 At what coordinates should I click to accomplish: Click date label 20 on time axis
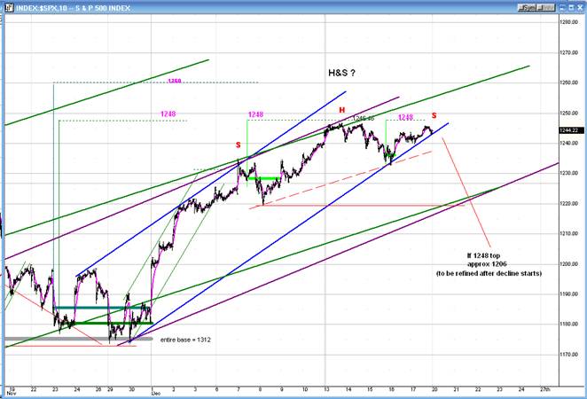click(434, 389)
